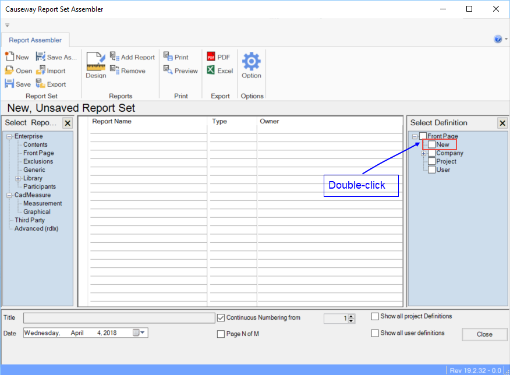This screenshot has height=375, width=510.
Task: Export report set to PDF
Action: click(x=218, y=57)
